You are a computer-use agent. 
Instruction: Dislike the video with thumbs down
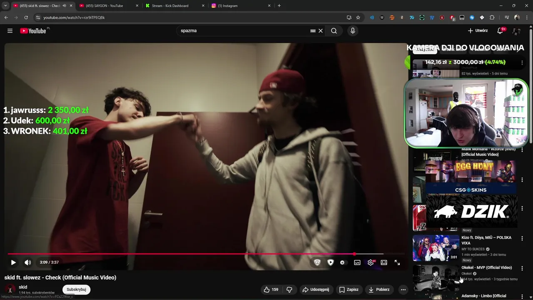tap(289, 290)
